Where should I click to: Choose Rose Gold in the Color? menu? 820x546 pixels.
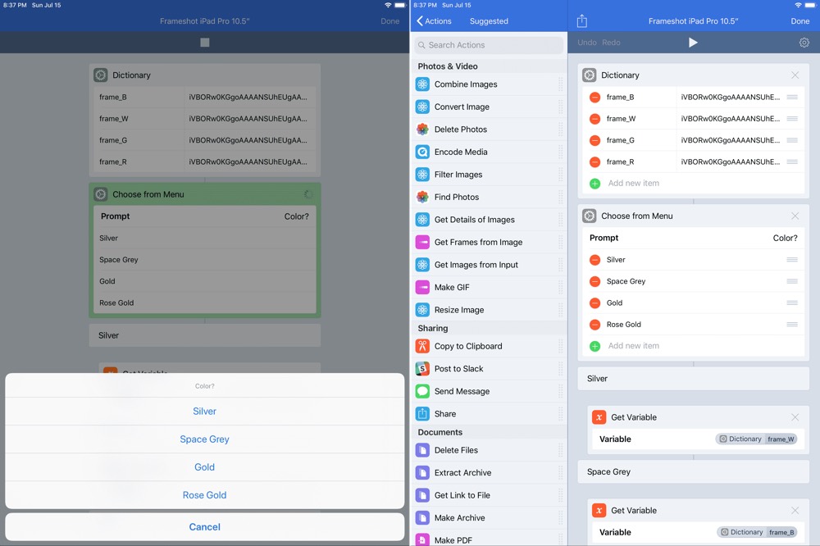[204, 494]
